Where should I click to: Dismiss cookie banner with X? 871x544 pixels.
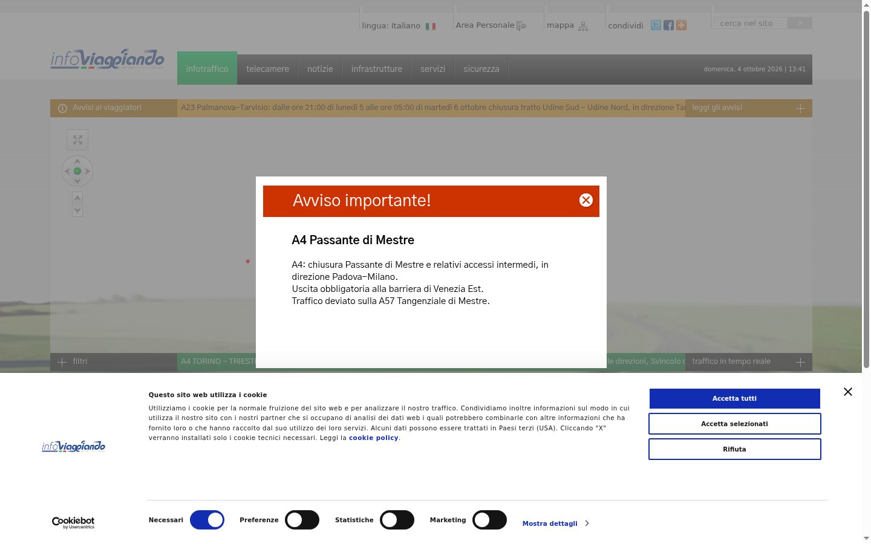[848, 392]
